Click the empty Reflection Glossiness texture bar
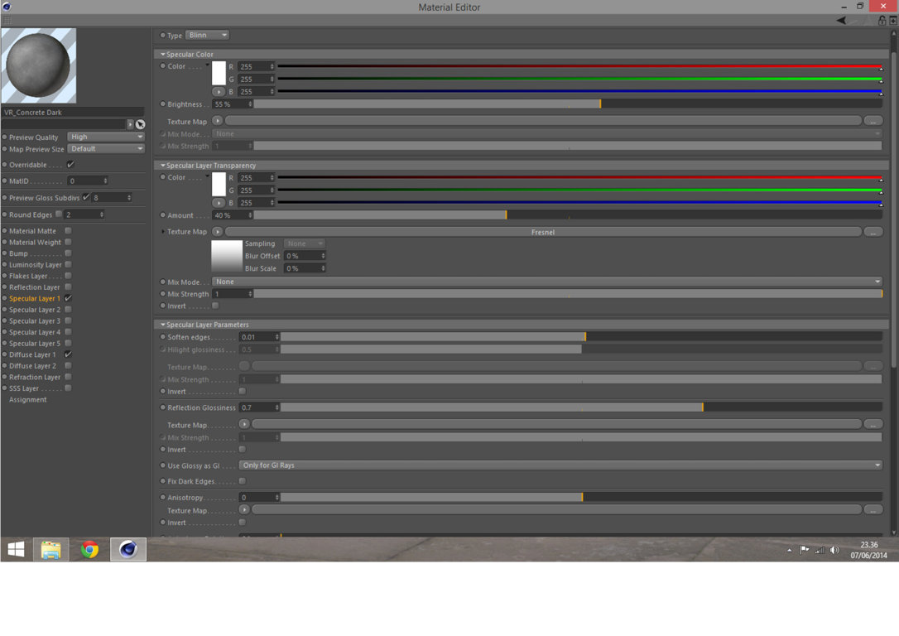 point(557,424)
